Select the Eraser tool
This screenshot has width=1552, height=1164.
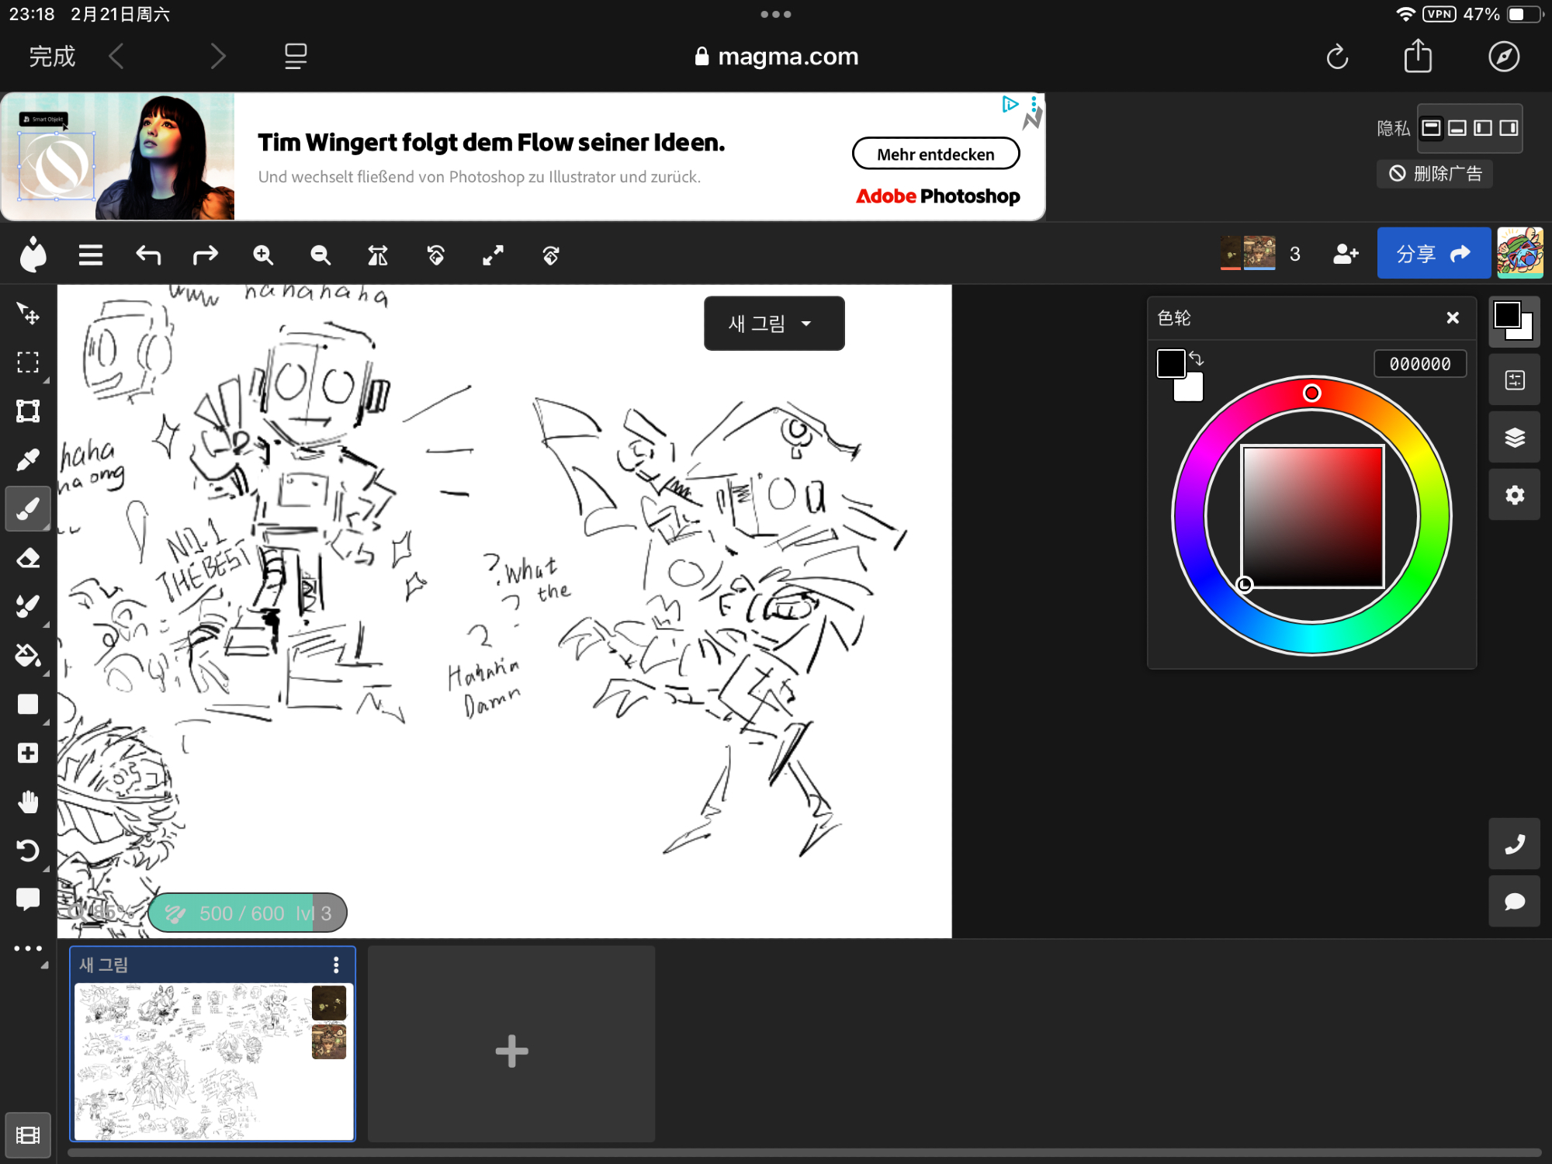click(x=28, y=558)
